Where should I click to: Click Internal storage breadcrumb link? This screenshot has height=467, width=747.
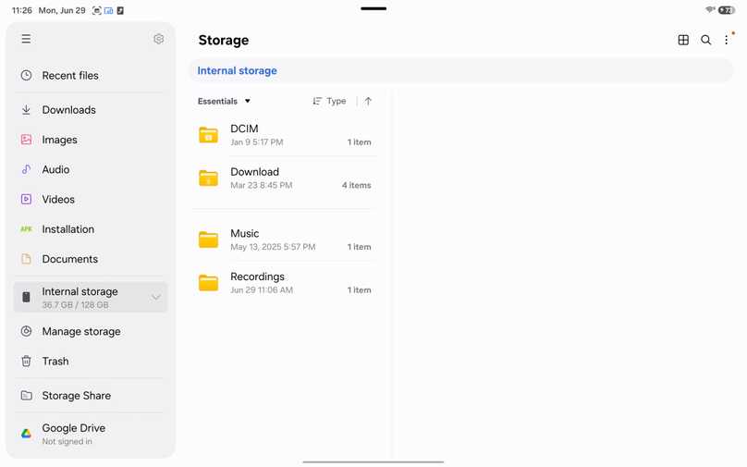pyautogui.click(x=237, y=70)
